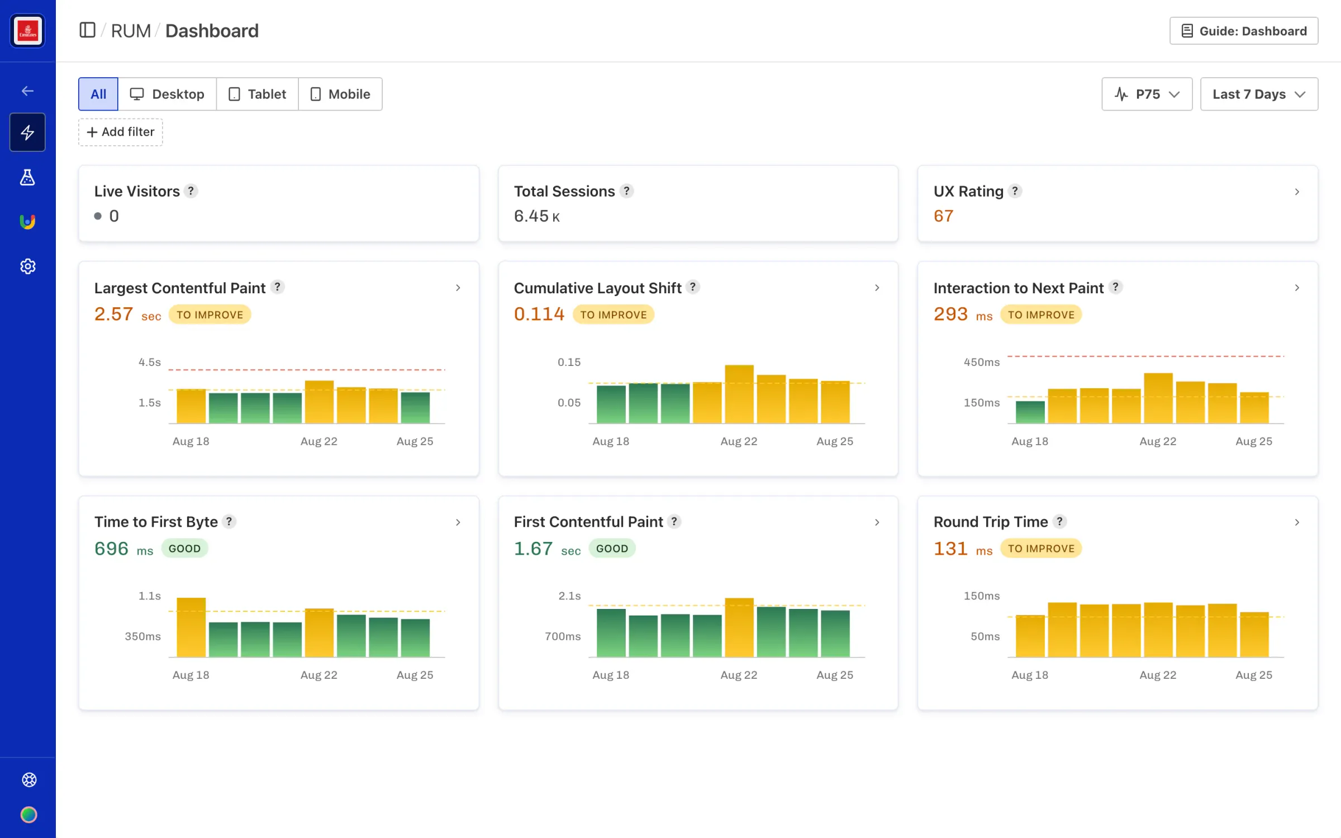Expand Cumulative Layout Shift chevron
The width and height of the screenshot is (1341, 838).
coord(877,288)
